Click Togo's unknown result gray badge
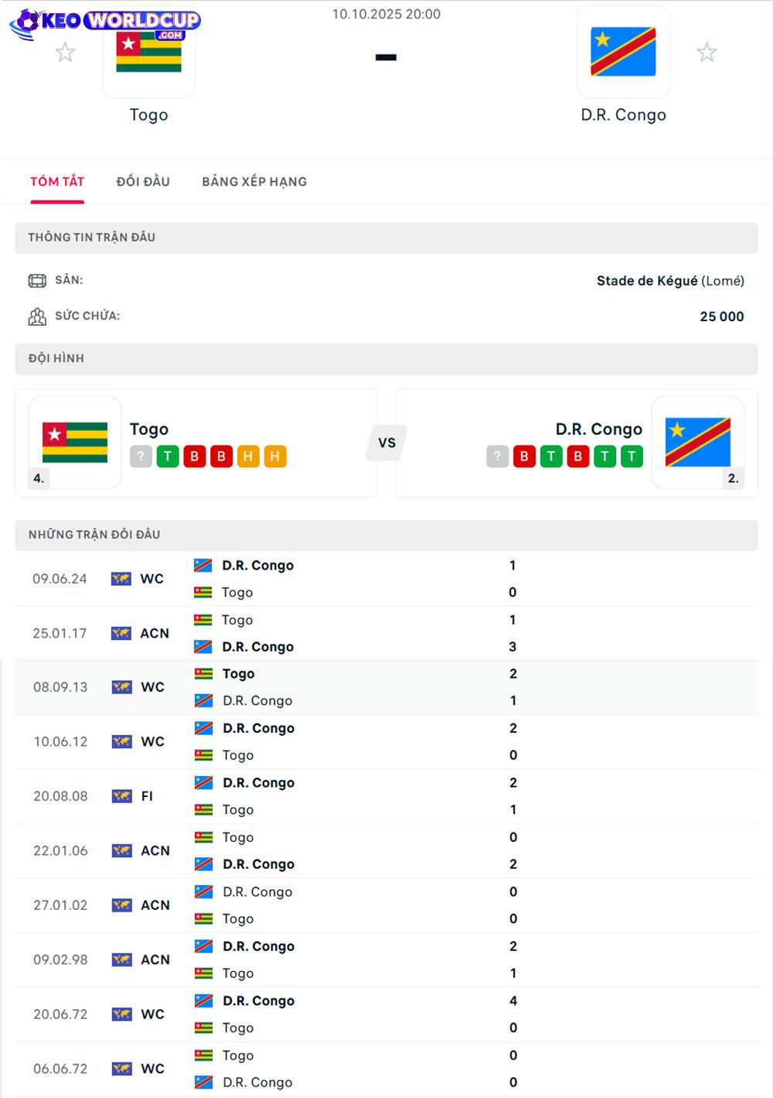This screenshot has width=773, height=1098. 141,457
